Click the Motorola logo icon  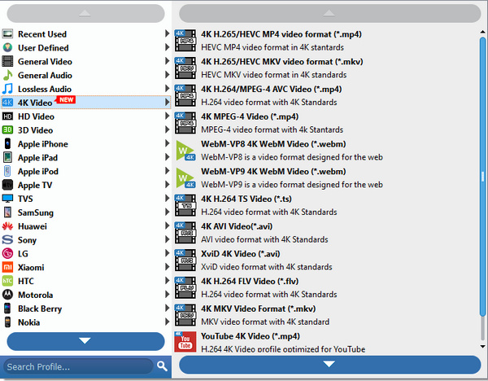point(7,295)
